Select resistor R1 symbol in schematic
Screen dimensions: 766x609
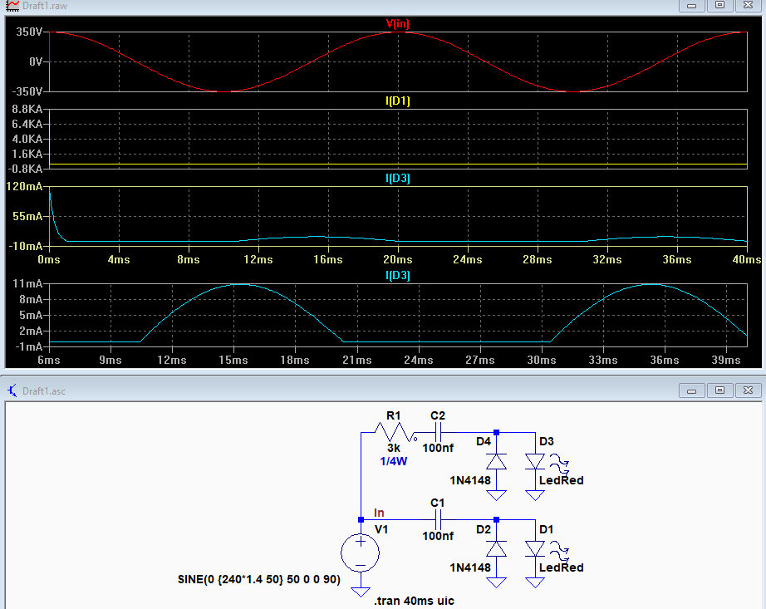click(395, 432)
